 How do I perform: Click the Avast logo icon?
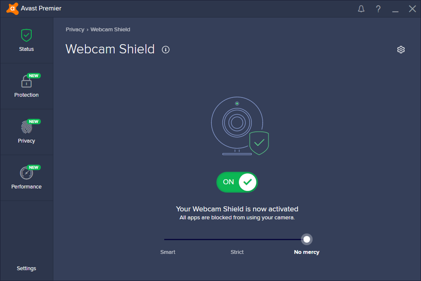(x=12, y=9)
